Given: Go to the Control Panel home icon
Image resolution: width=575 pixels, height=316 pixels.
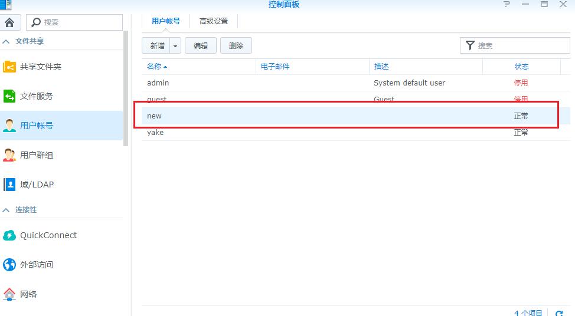Looking at the screenshot, I should [x=10, y=22].
